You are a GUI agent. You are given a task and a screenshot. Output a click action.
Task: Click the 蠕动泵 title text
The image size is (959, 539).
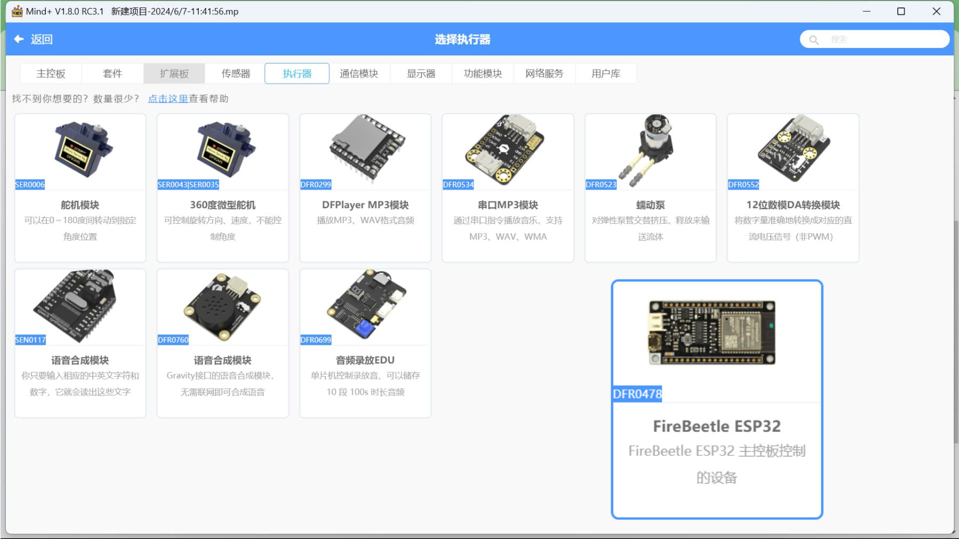651,205
